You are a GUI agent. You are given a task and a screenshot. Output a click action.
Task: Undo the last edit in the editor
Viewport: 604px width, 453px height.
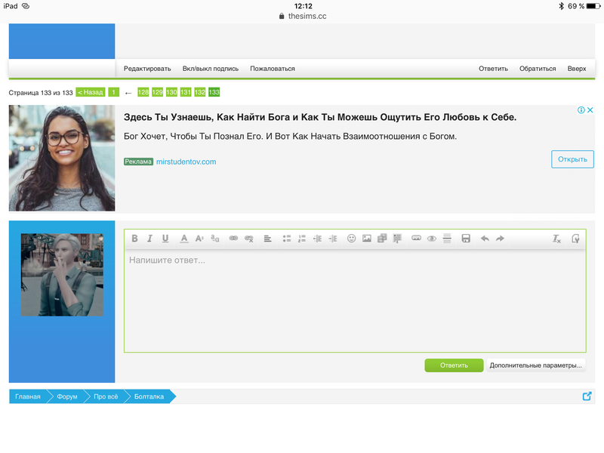(x=485, y=239)
